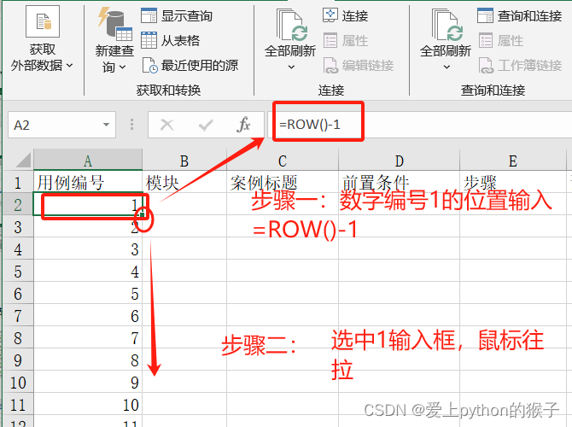Screen dimensions: 572x427
Task: Select row 8 header
Action: click(x=18, y=338)
